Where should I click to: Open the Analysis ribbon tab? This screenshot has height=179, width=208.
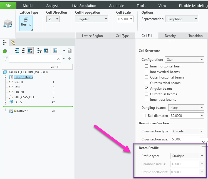point(52,6)
